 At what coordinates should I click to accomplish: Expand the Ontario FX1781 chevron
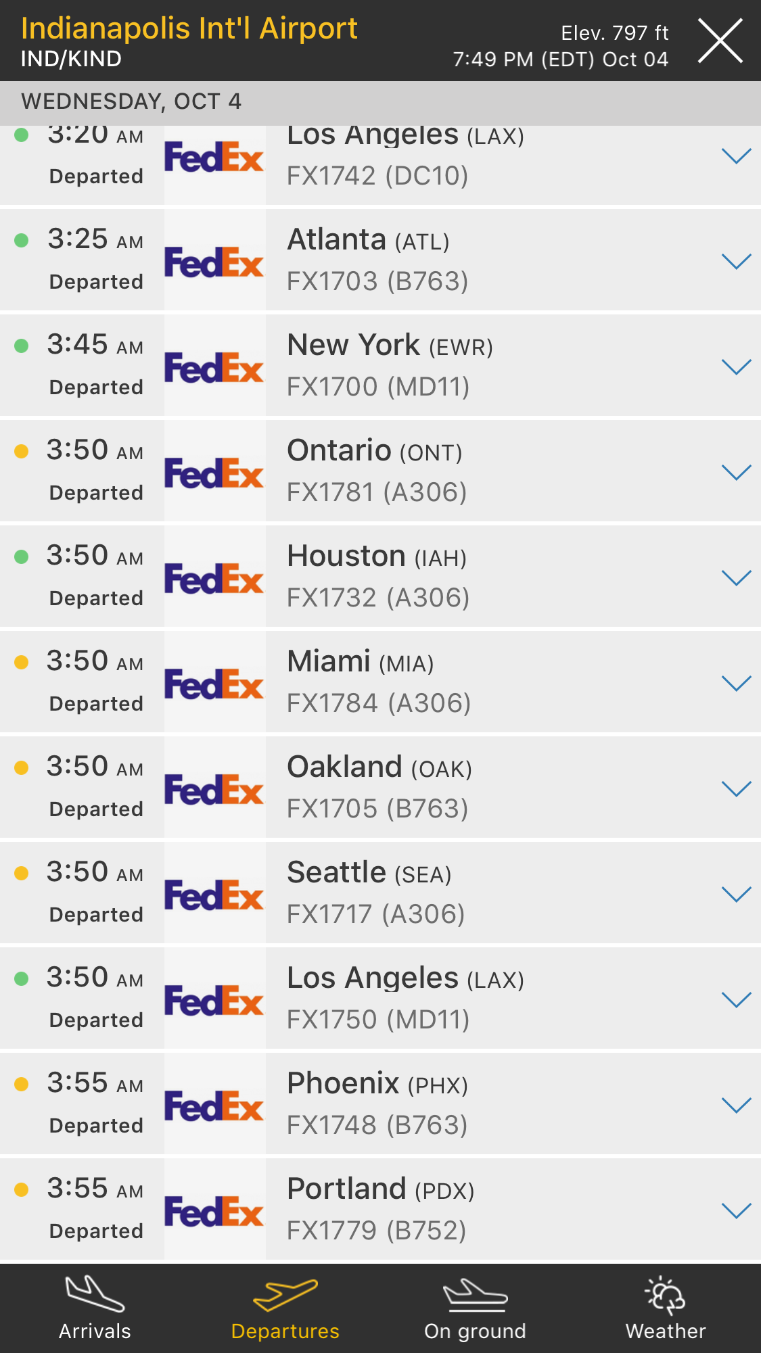(x=737, y=472)
